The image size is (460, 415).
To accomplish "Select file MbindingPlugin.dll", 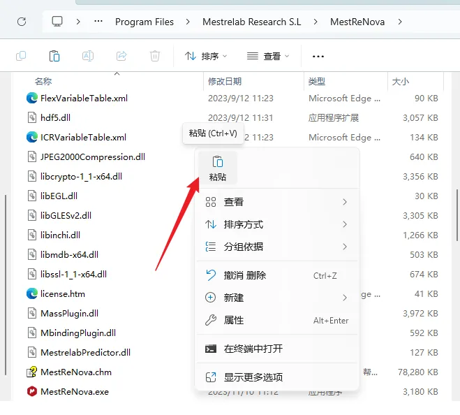I will tap(78, 333).
